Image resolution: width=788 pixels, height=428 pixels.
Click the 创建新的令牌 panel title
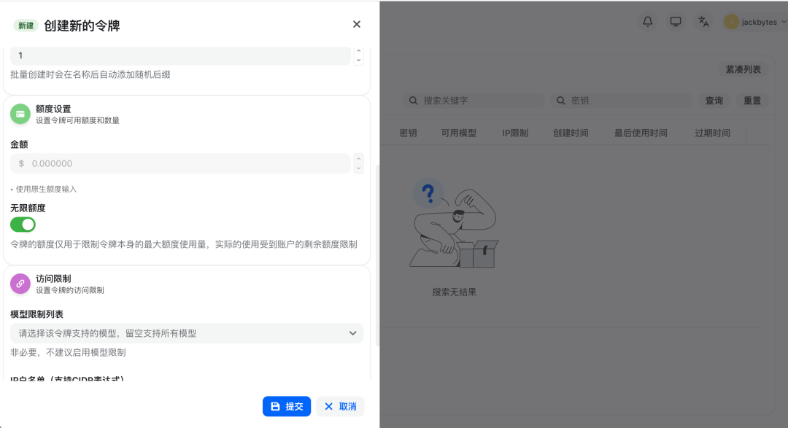82,26
